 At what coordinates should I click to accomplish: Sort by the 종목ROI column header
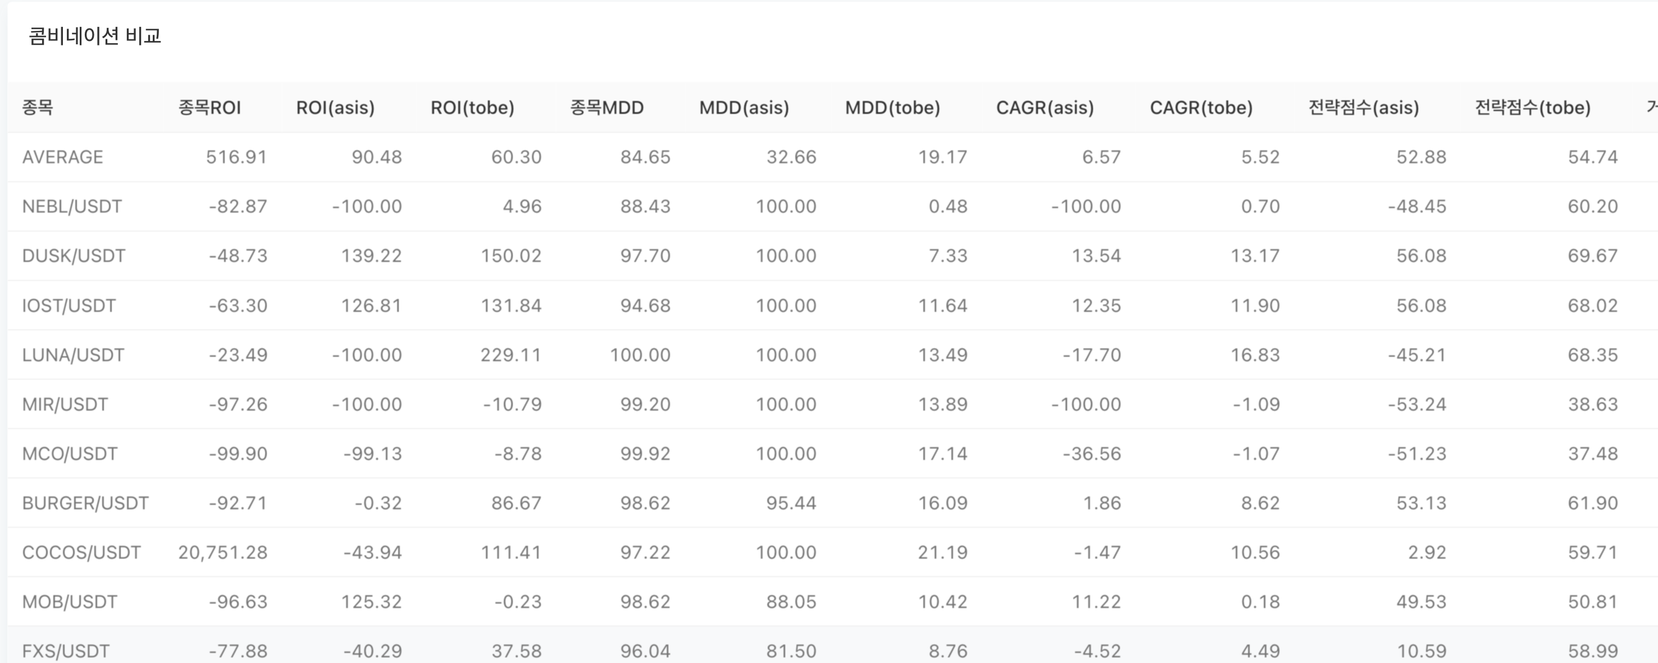(x=209, y=107)
